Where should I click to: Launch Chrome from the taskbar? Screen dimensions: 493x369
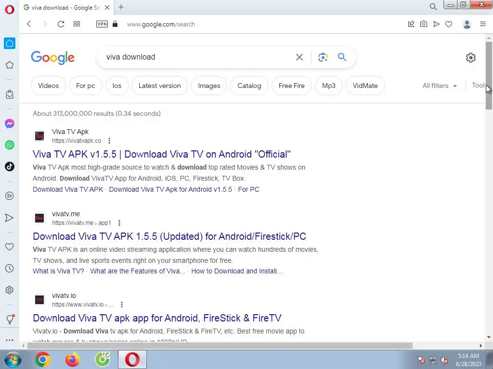[x=43, y=359]
